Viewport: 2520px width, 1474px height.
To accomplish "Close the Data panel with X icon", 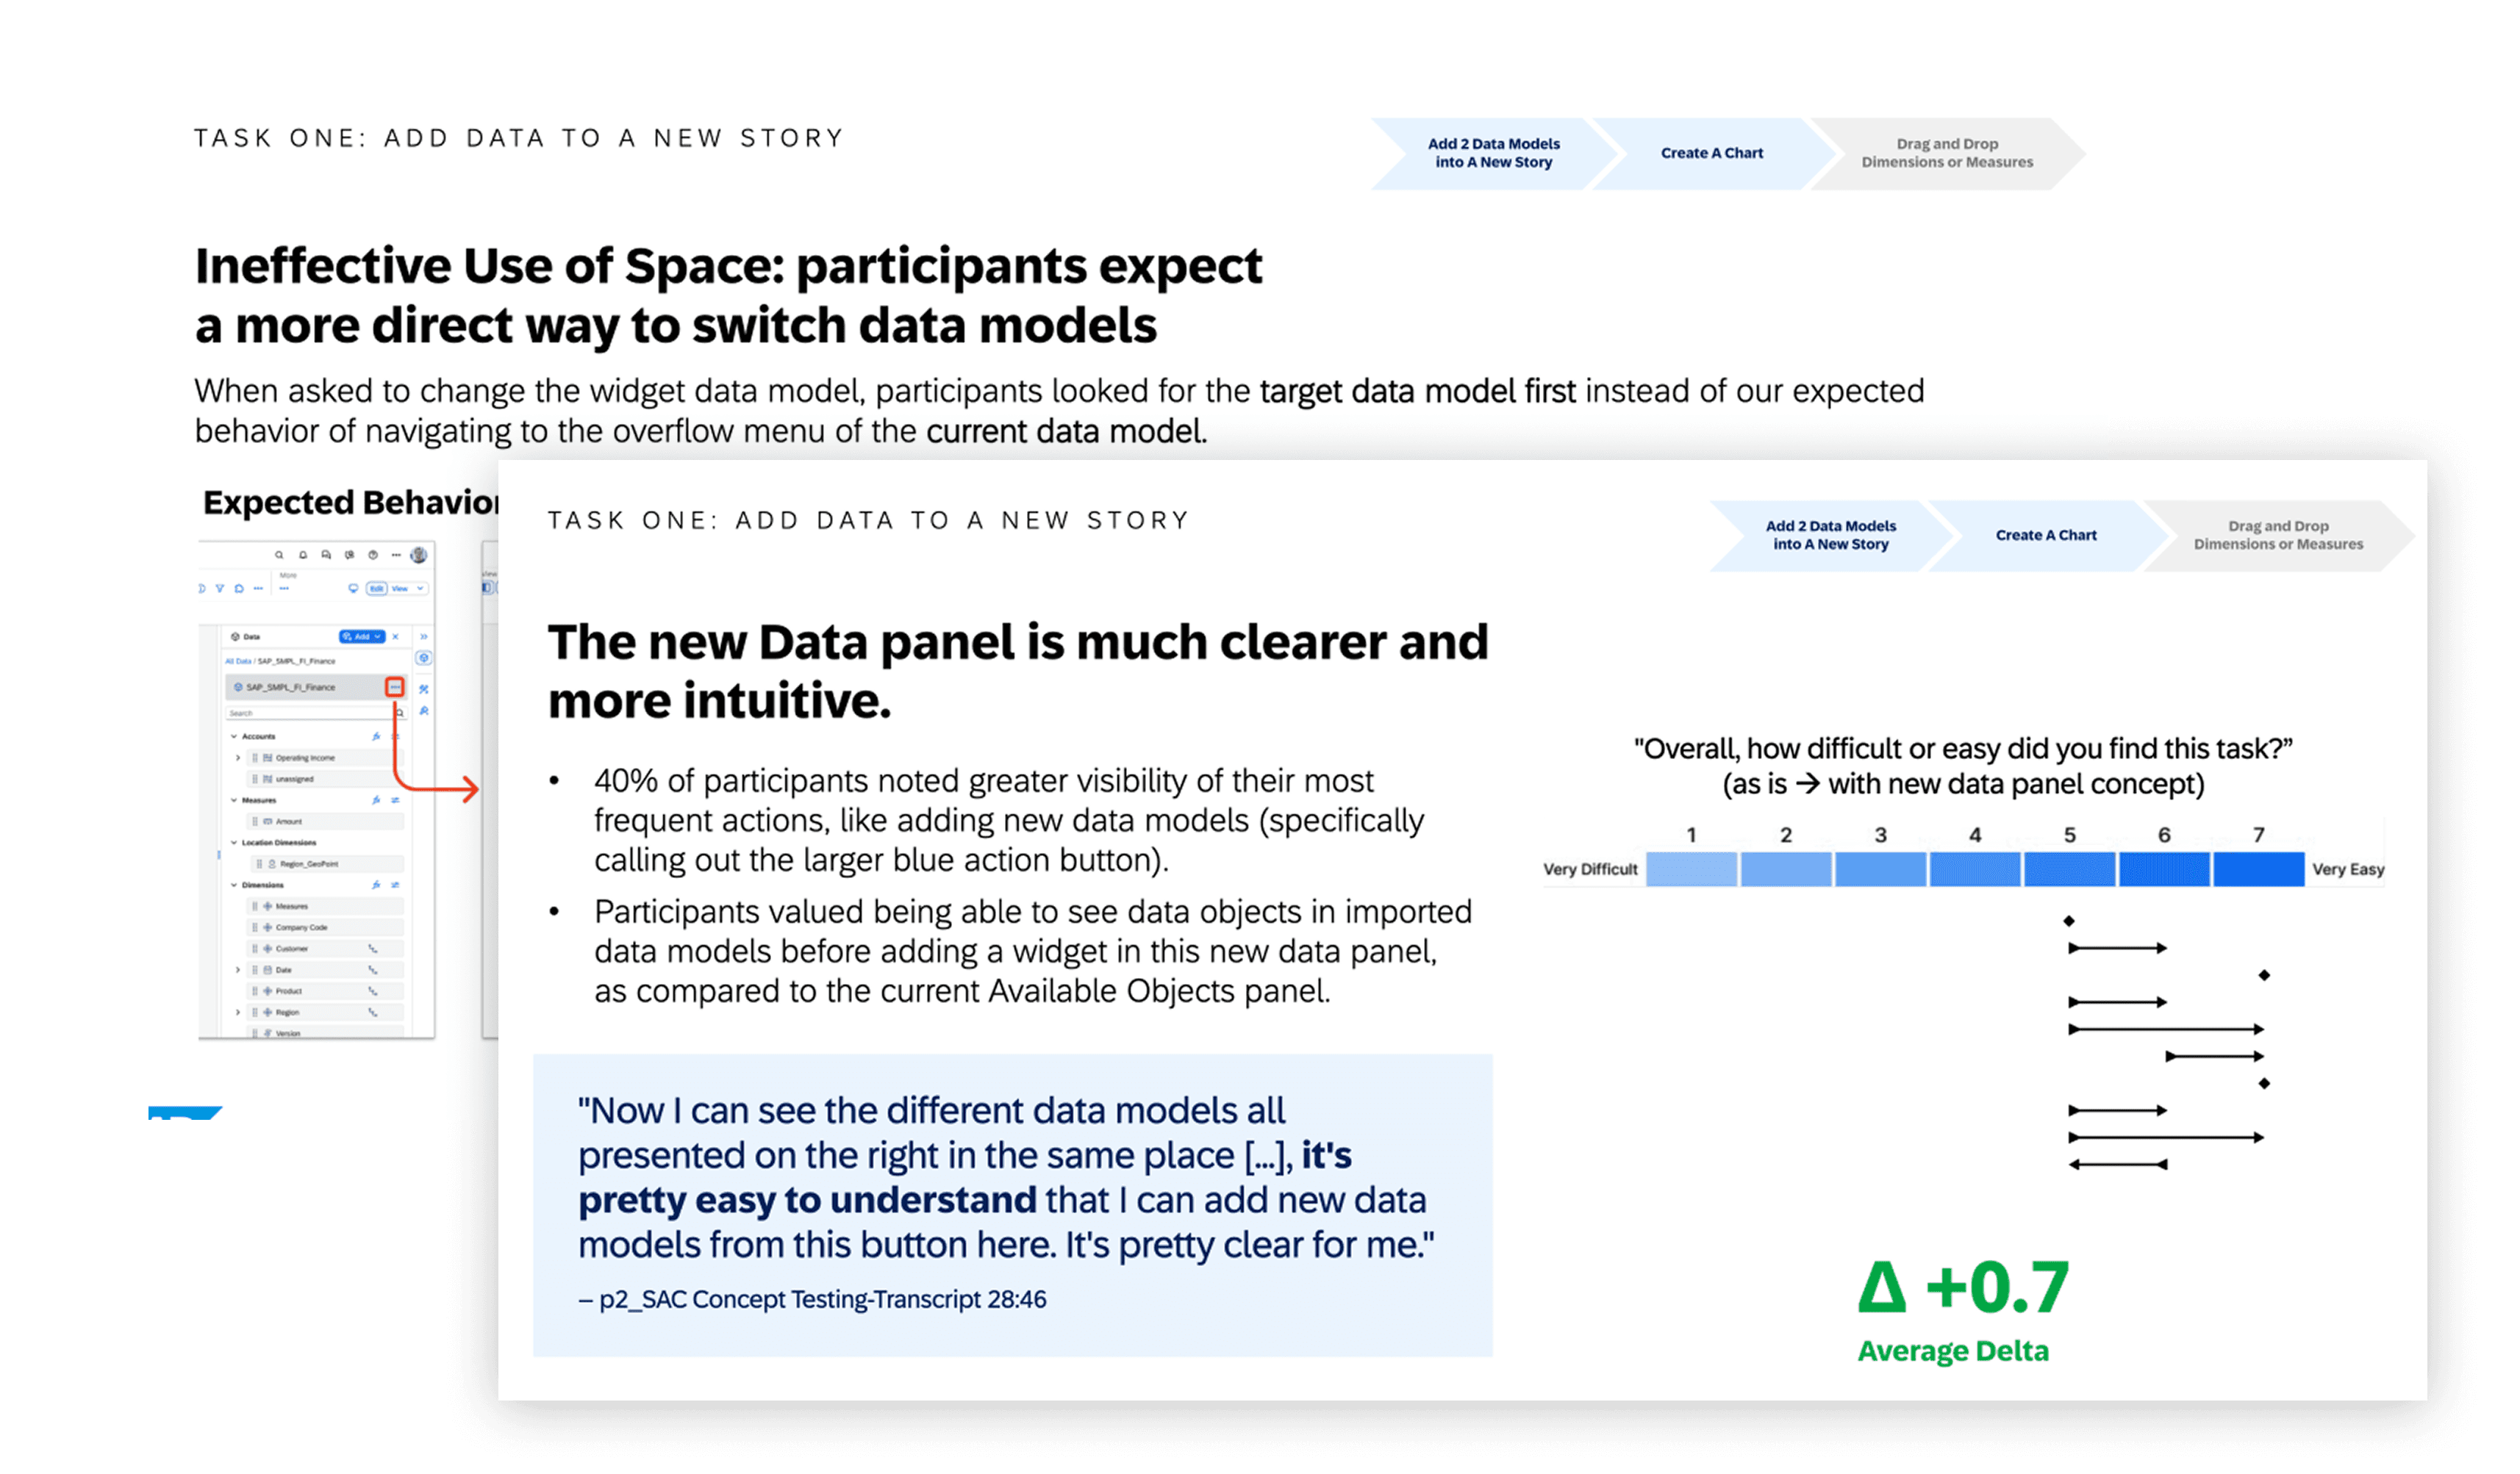I will click(396, 636).
